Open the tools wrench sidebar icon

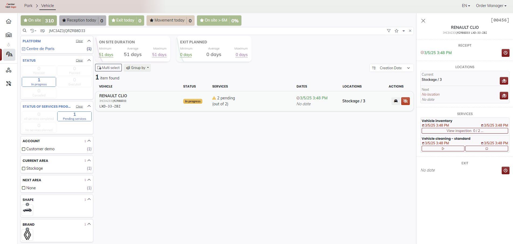9,84
